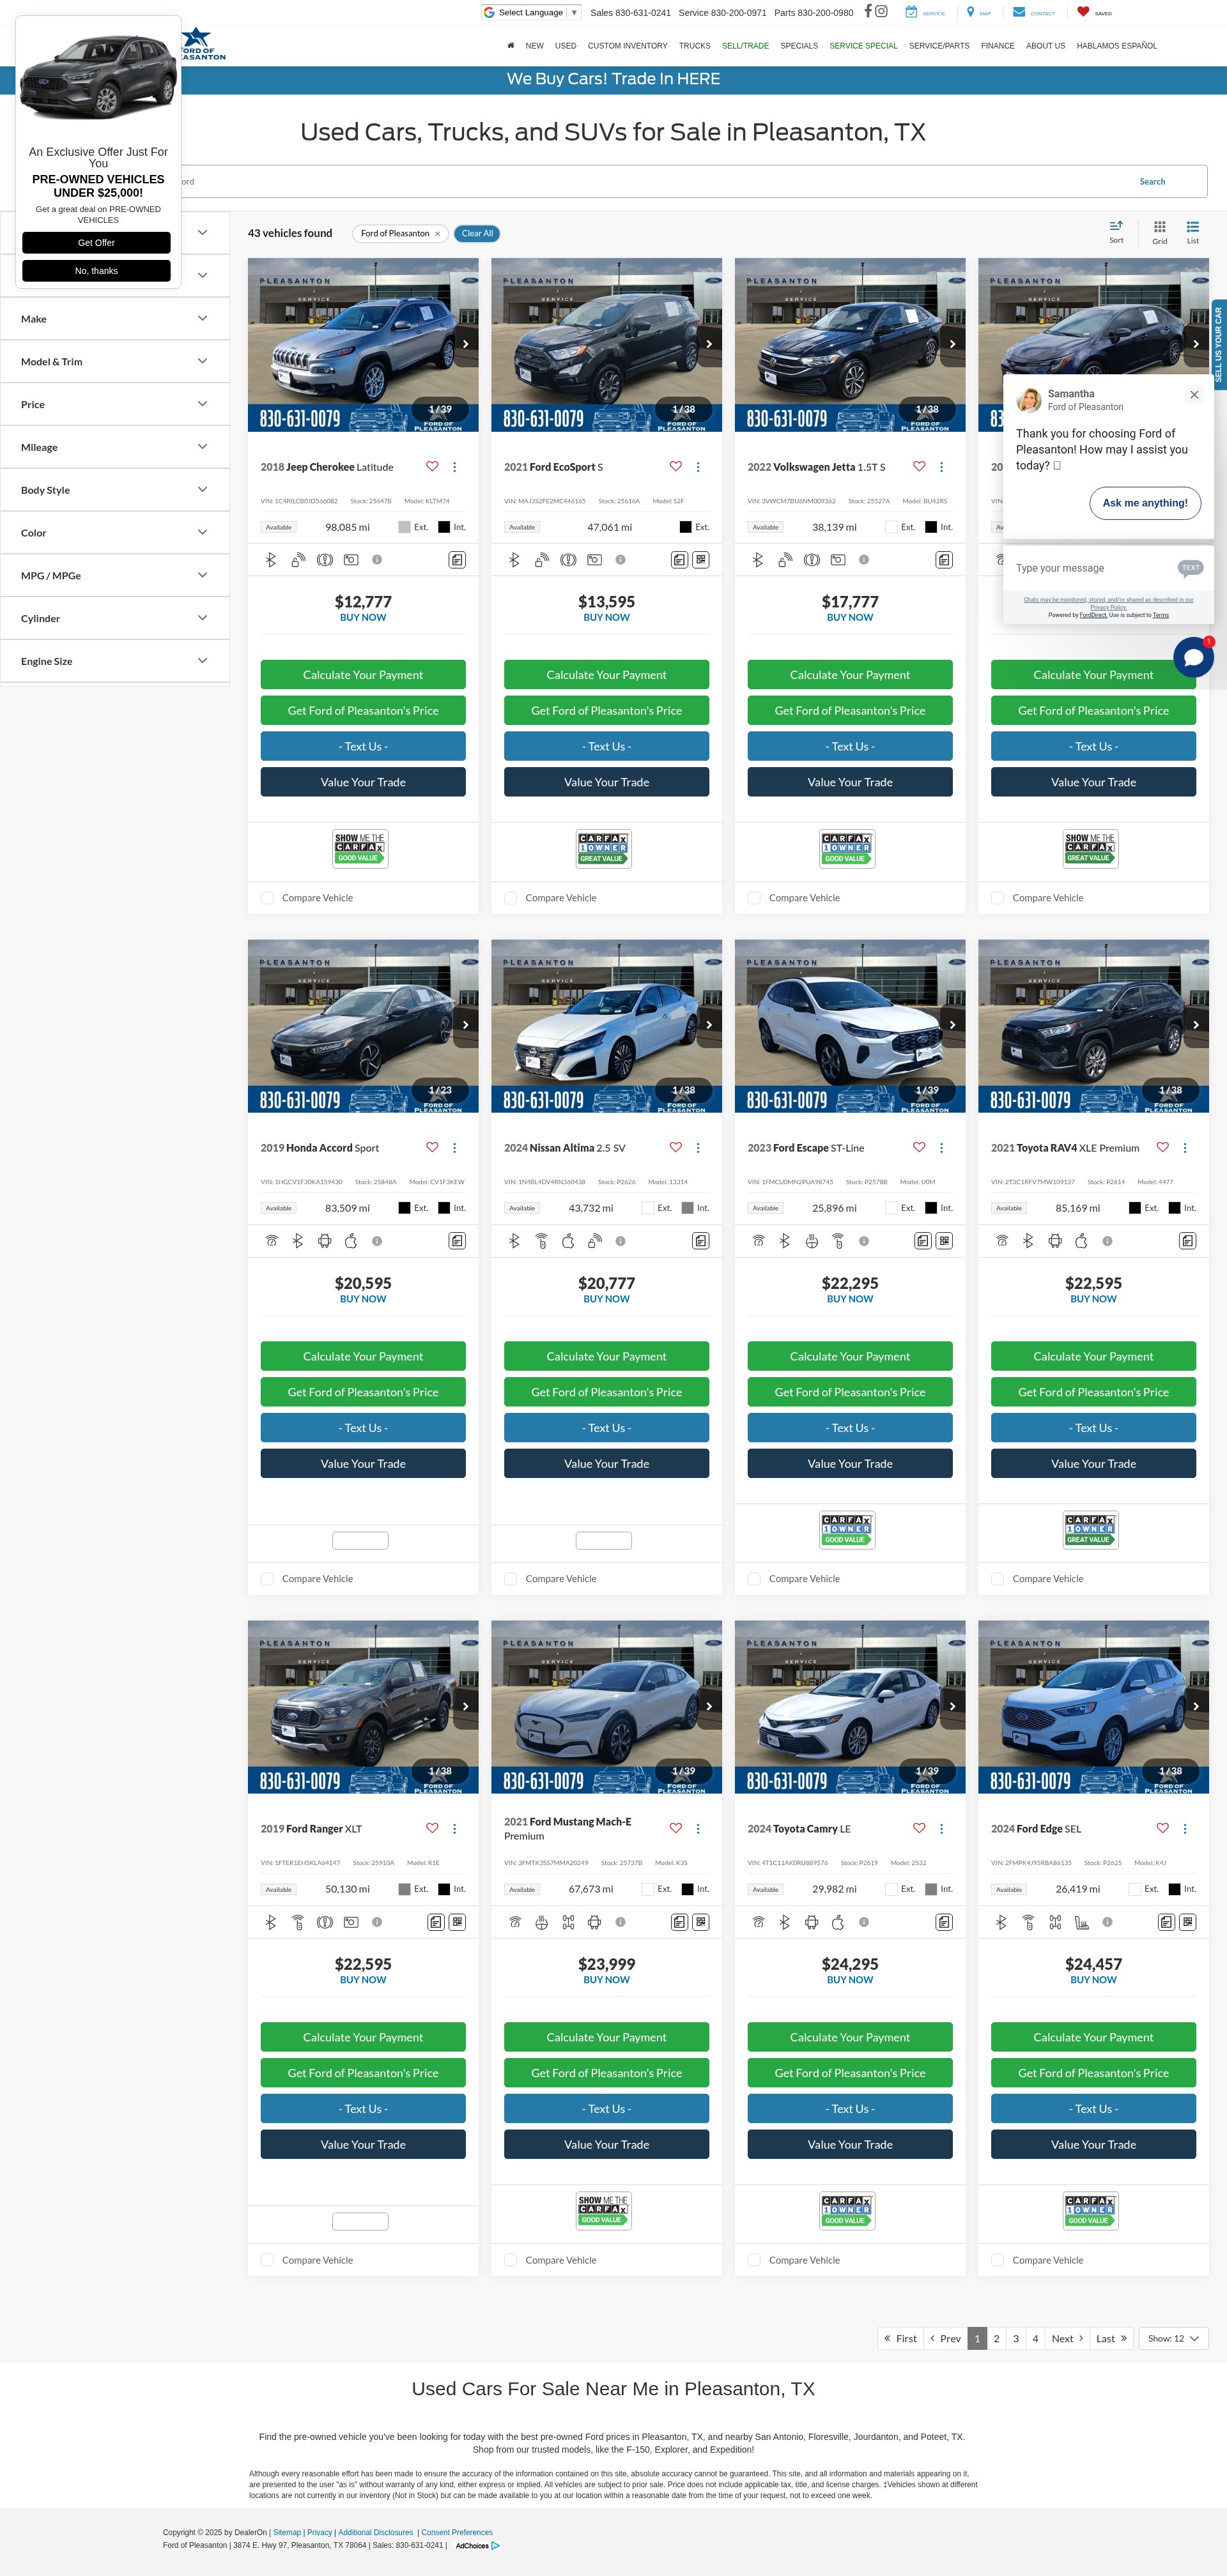
Task: Check Compare Vehicle for 2019 Honda Accord
Action: [x=267, y=1579]
